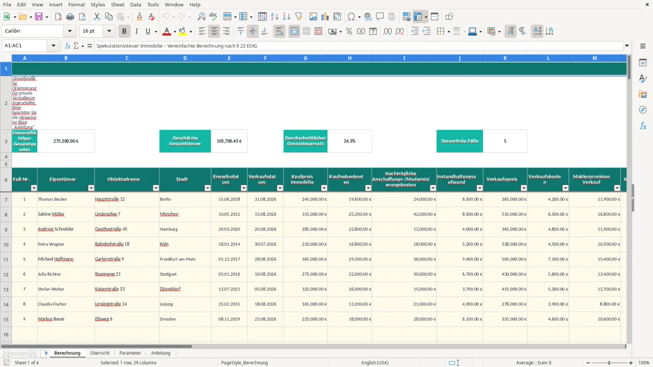Toggle wrap text
Image resolution: width=653 pixels, height=367 pixels.
(280, 32)
